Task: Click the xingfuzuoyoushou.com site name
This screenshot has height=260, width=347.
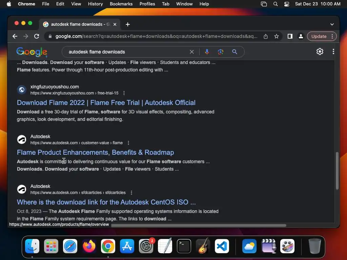Action: pyautogui.click(x=55, y=87)
